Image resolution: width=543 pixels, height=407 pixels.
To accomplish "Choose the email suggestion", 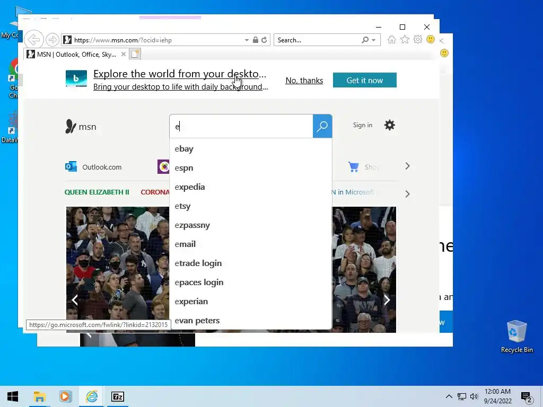I will point(250,244).
